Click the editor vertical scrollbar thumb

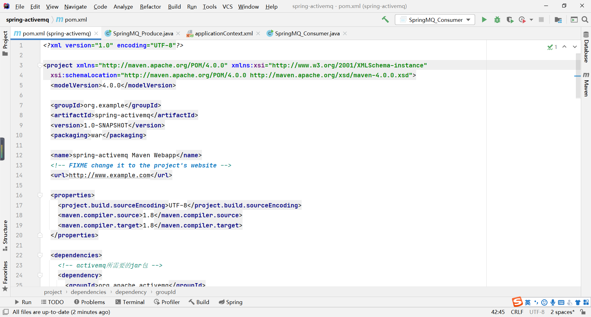pyautogui.click(x=578, y=76)
